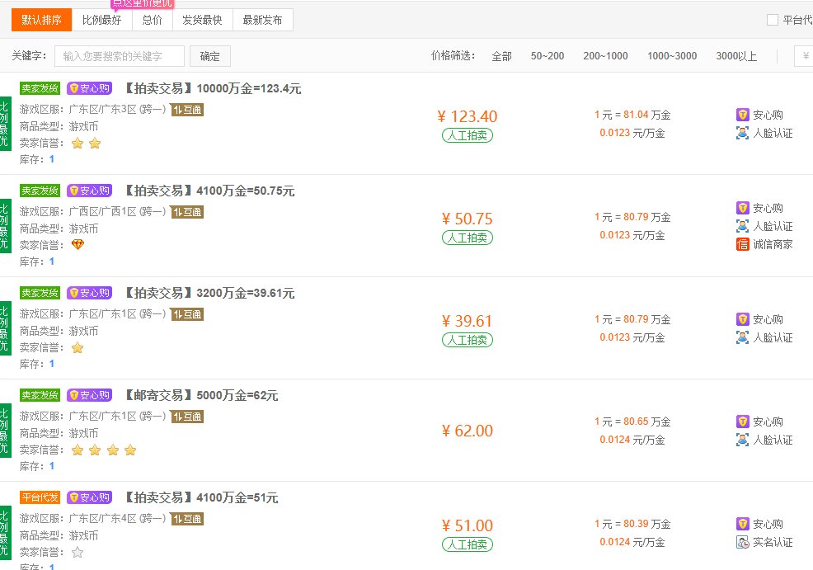The width and height of the screenshot is (813, 570).
Task: Click 人工拍卖 badge under ¥ 50.75
Action: tap(468, 238)
